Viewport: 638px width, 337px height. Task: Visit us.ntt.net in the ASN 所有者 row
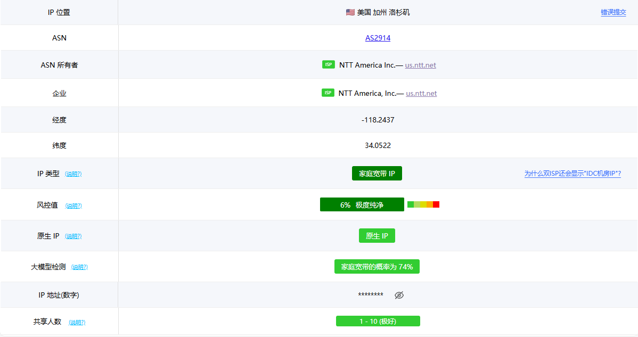[420, 65]
